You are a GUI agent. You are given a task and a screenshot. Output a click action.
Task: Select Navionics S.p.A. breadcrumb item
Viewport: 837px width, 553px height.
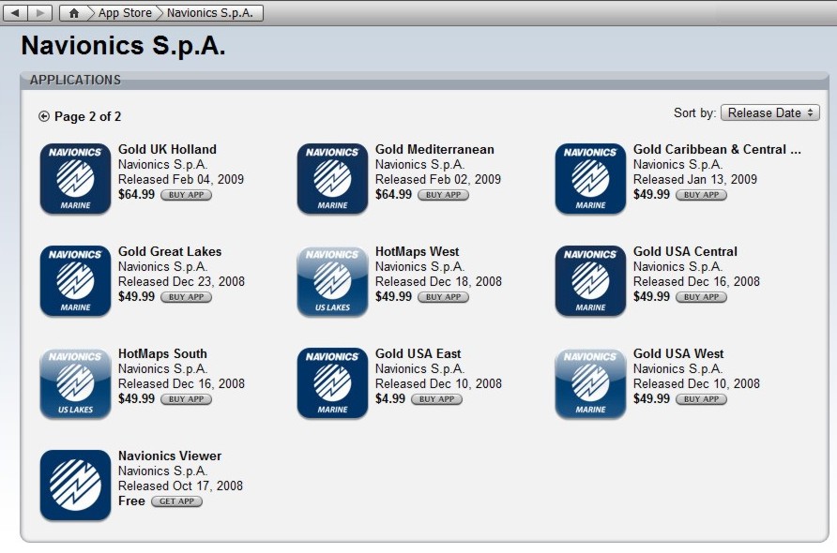pyautogui.click(x=210, y=13)
